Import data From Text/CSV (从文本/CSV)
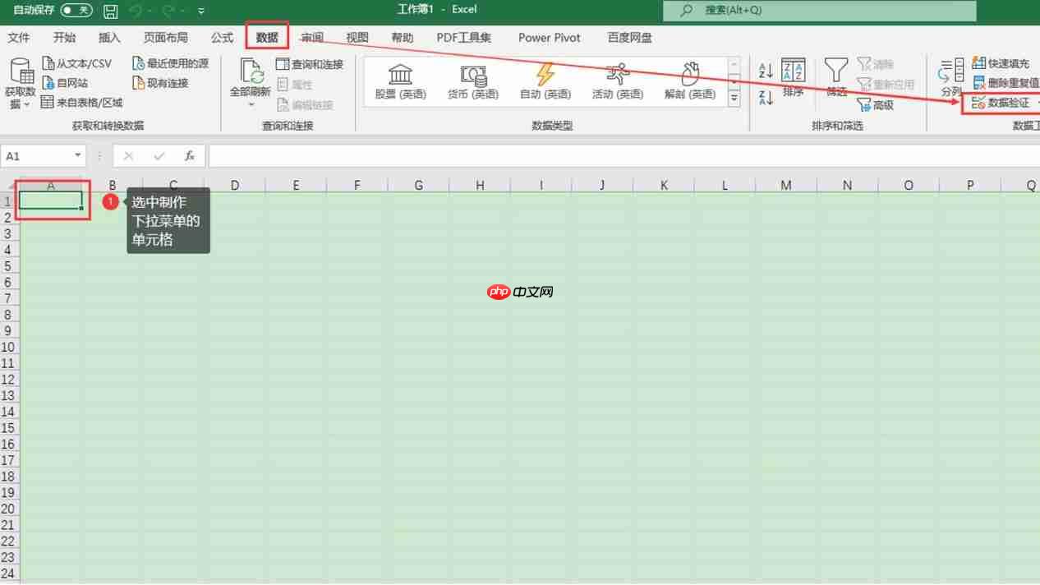Viewport: 1040px width, 585px height. (x=76, y=63)
